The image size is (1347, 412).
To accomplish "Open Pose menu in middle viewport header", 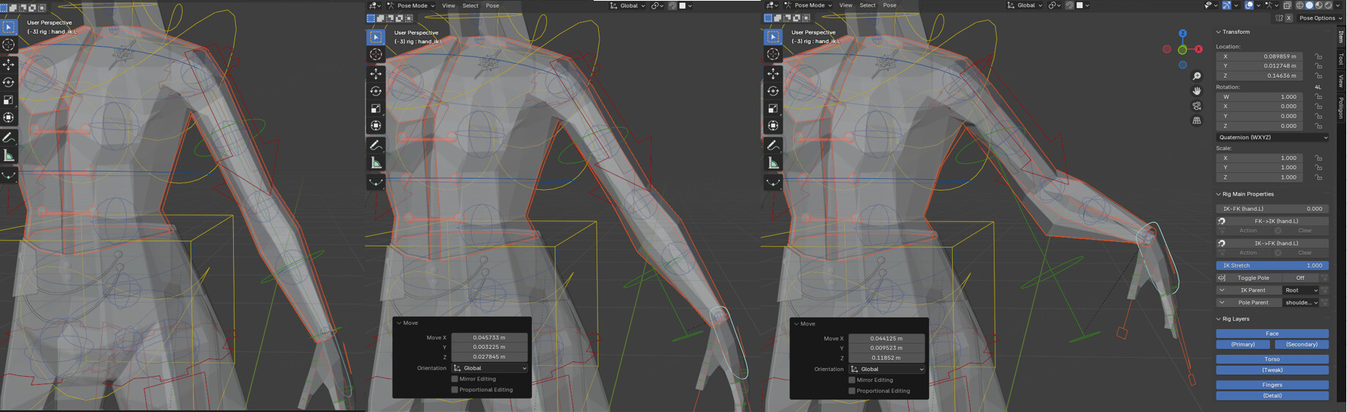I will tap(492, 5).
